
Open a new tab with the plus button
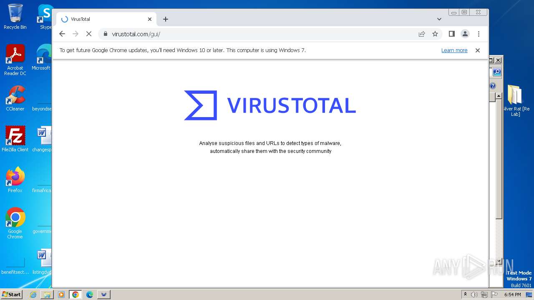pos(166,19)
